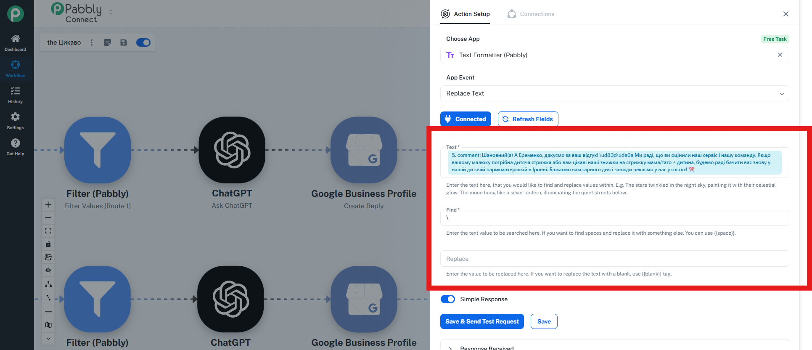The width and height of the screenshot is (812, 350).
Task: Open Settings from the left sidebar
Action: 16,121
